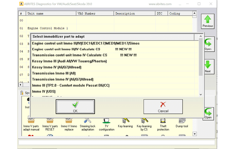Screen dimensions: 235x149
Task: Click scroll-down arrow of immobilizer list
Action: 201,94
